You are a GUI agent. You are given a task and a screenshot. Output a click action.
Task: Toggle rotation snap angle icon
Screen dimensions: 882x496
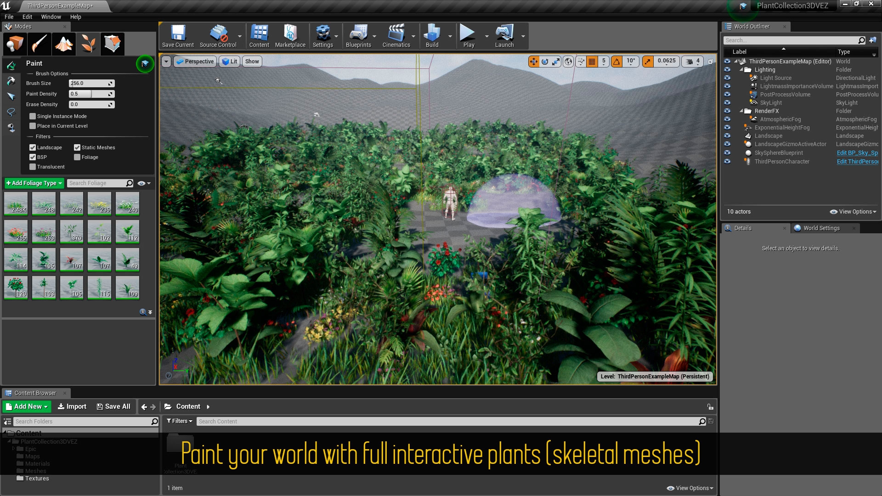pyautogui.click(x=616, y=61)
